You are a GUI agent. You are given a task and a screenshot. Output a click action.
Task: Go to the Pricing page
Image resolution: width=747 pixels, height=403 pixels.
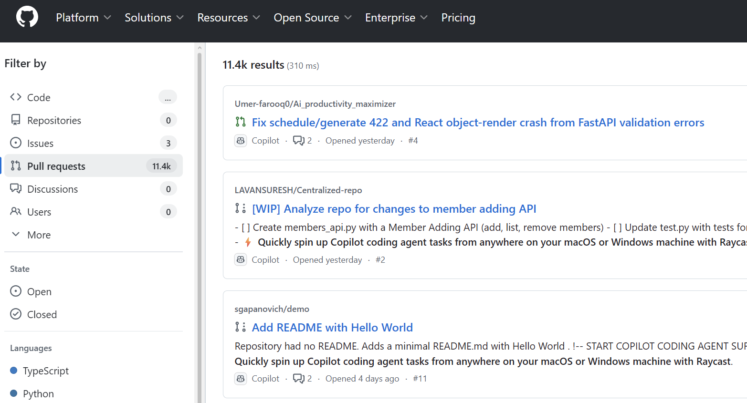coord(458,18)
